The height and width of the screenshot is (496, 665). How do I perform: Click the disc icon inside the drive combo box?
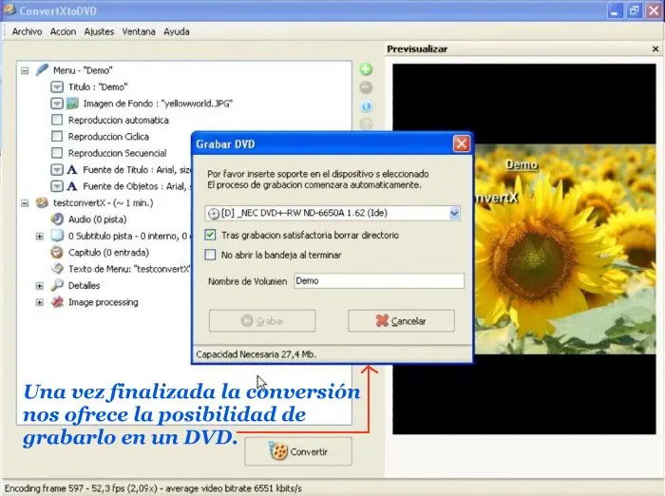pos(214,214)
